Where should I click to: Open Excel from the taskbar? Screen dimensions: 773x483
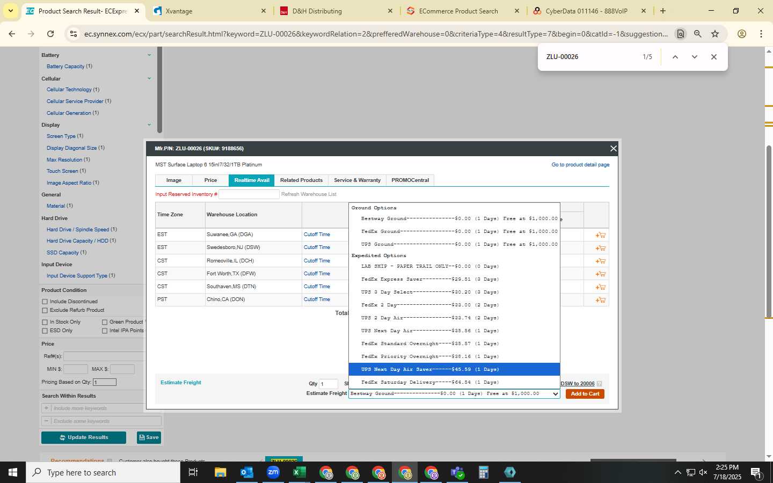[x=299, y=472]
